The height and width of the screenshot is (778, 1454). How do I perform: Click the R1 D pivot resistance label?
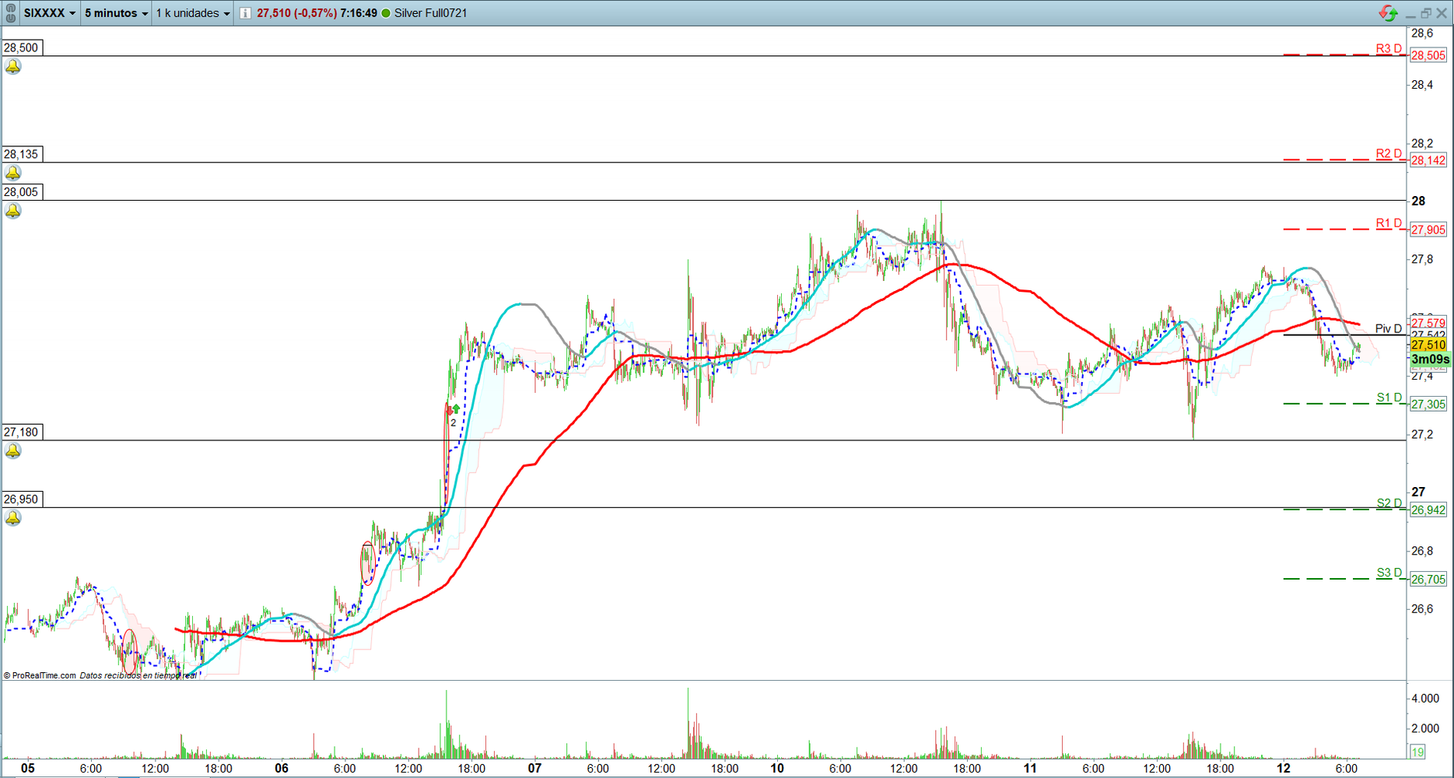click(x=1388, y=223)
